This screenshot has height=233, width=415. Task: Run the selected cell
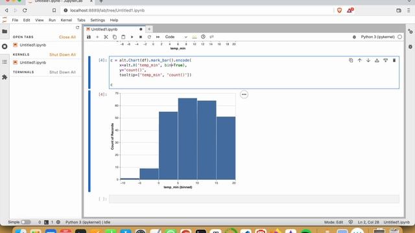point(132,37)
